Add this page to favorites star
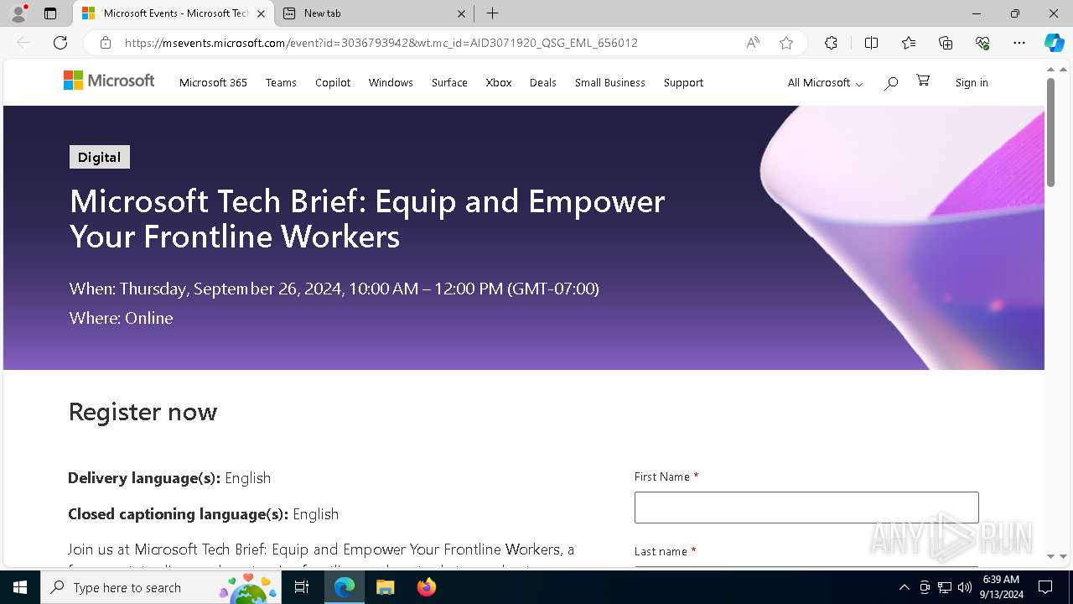 [x=786, y=43]
